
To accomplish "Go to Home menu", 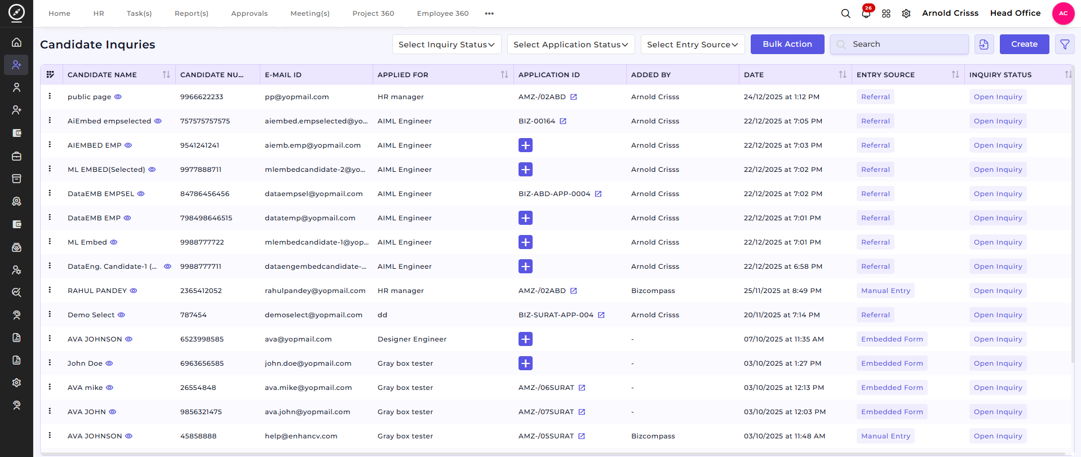I will 59,14.
